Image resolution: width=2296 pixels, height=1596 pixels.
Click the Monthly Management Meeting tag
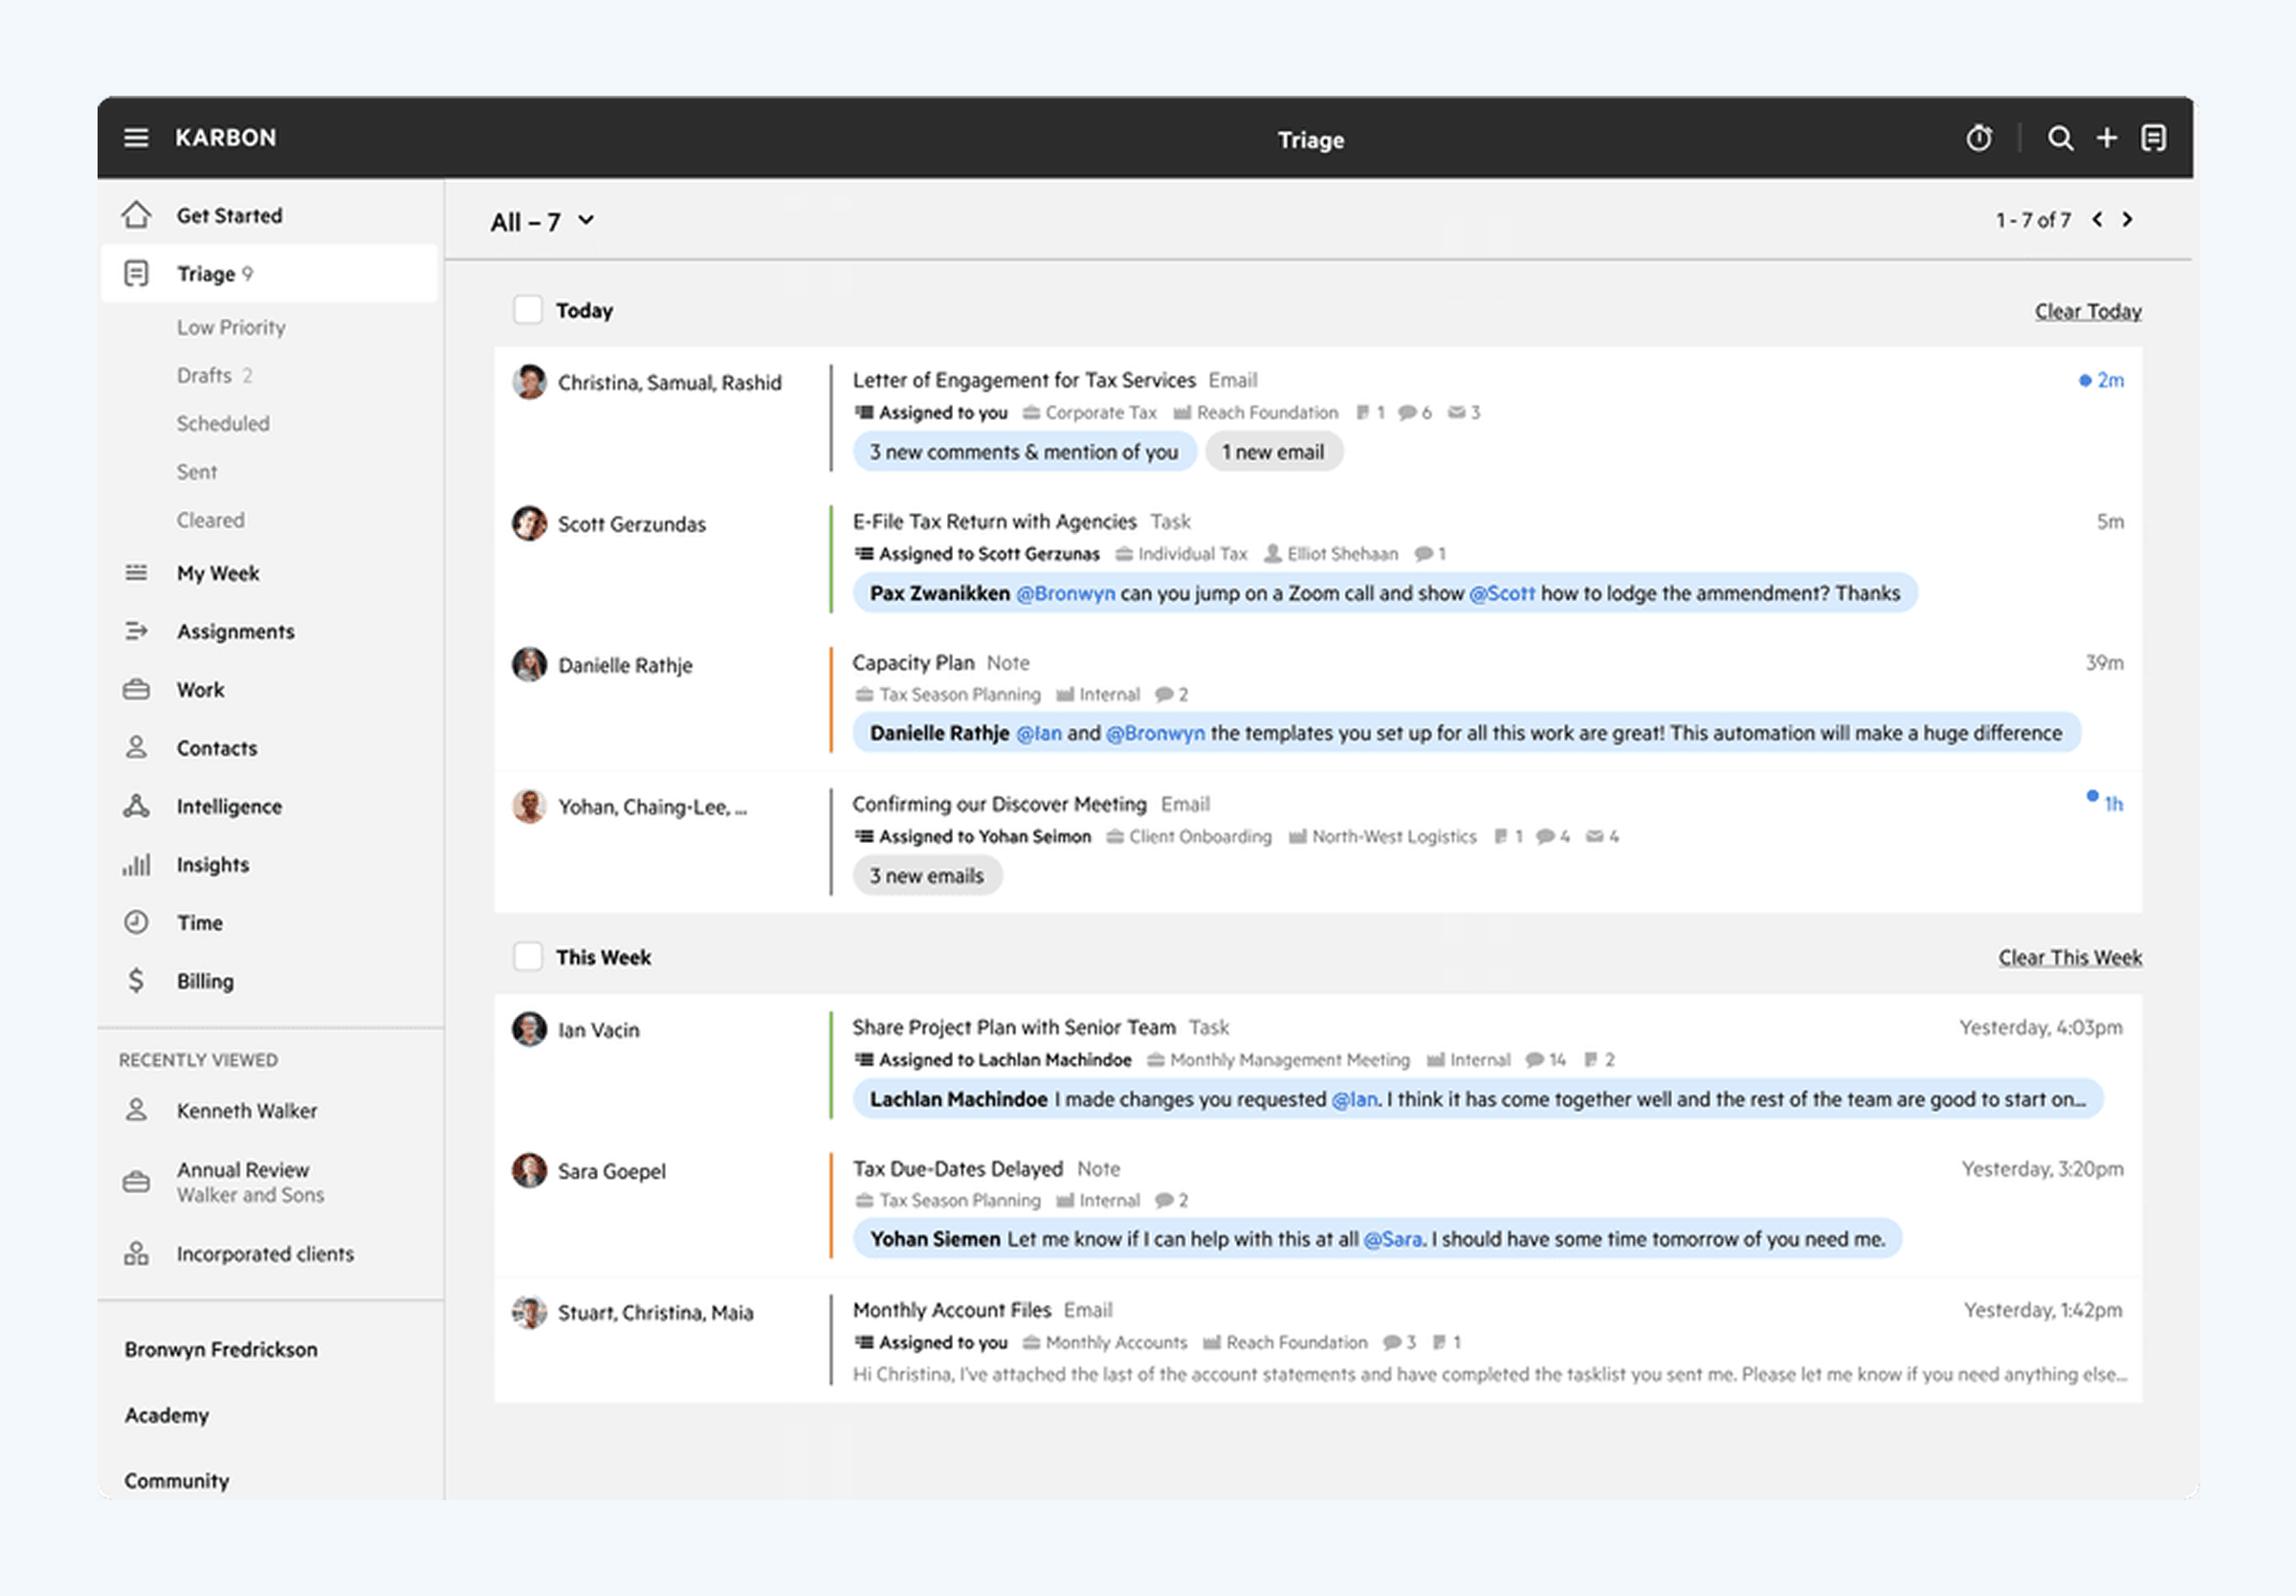tap(1278, 1059)
